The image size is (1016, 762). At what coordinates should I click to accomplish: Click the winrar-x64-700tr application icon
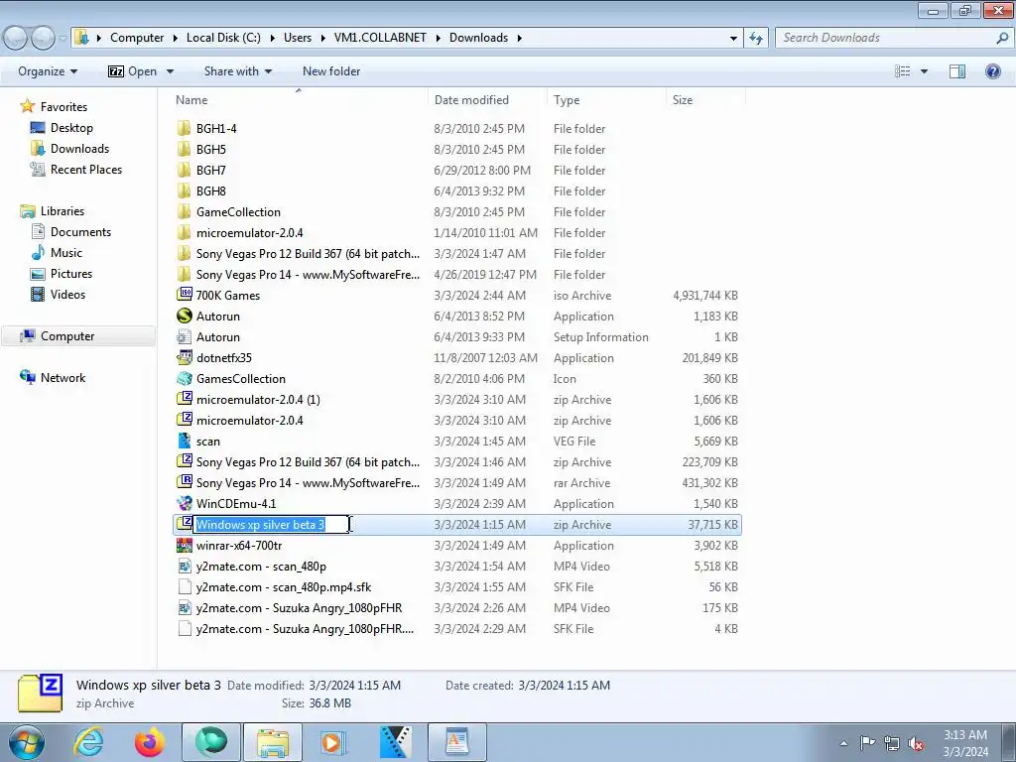coord(184,546)
